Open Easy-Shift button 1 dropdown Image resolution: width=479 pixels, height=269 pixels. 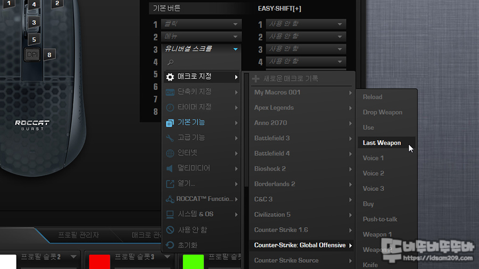click(306, 24)
